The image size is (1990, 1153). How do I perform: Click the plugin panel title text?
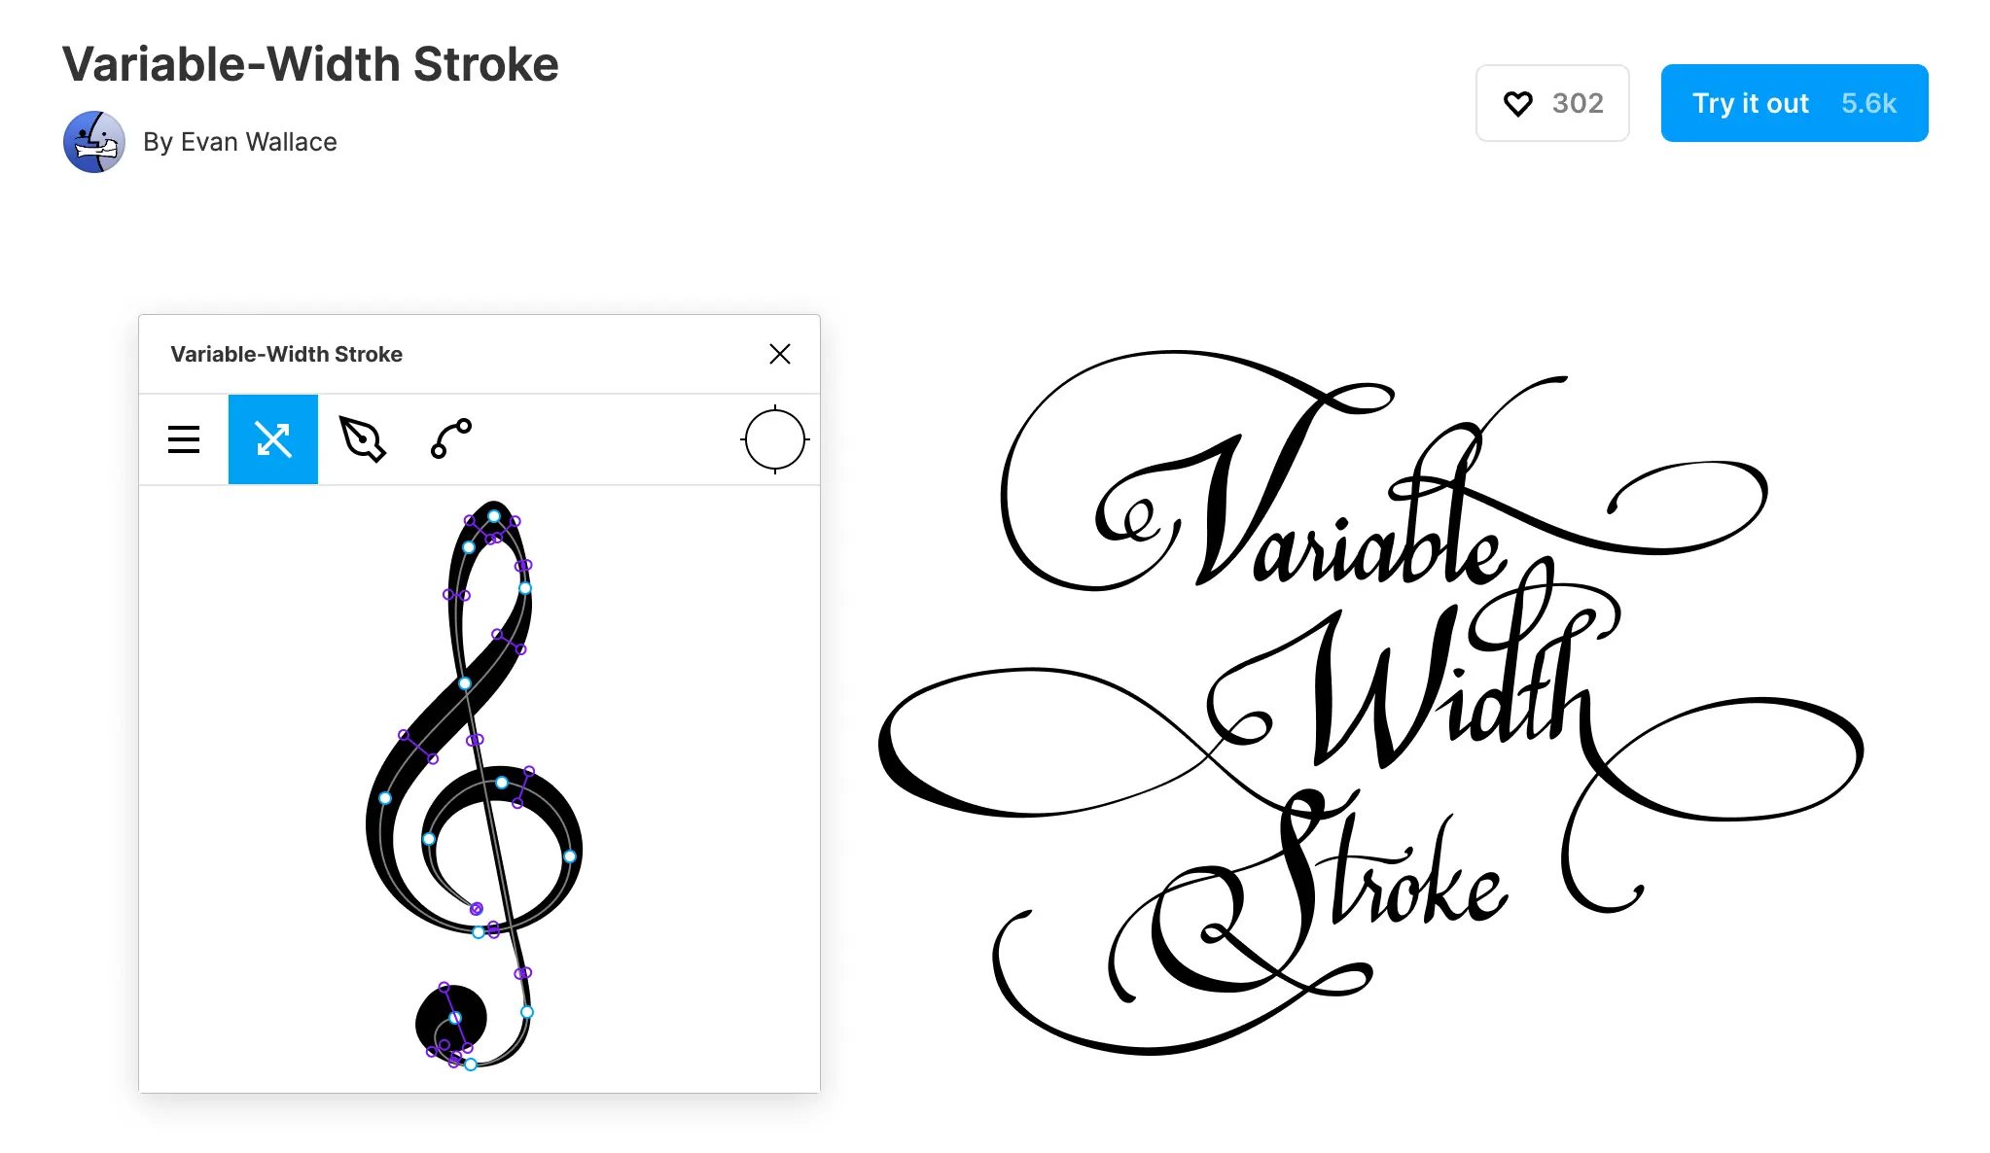[x=287, y=354]
